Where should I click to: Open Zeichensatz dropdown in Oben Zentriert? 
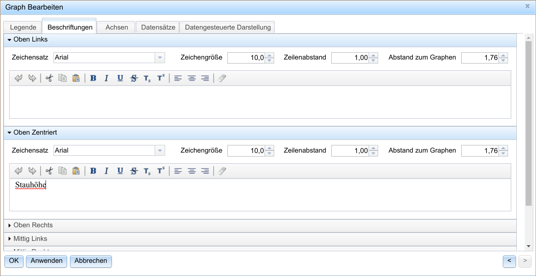pos(160,151)
